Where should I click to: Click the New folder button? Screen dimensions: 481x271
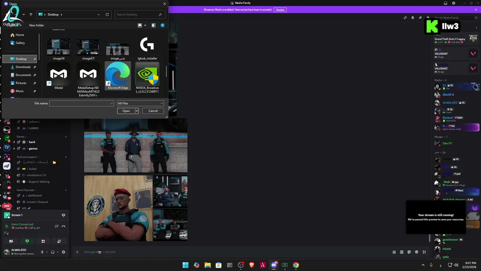36,25
